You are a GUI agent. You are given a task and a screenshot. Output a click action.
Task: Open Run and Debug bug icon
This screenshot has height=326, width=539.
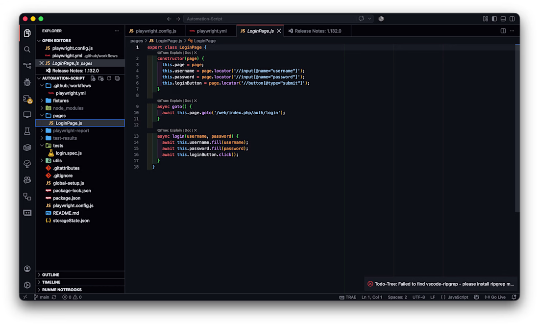[x=27, y=82]
